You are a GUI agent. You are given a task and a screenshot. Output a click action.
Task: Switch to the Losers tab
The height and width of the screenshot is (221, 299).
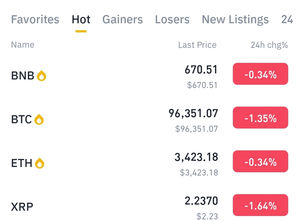point(172,20)
